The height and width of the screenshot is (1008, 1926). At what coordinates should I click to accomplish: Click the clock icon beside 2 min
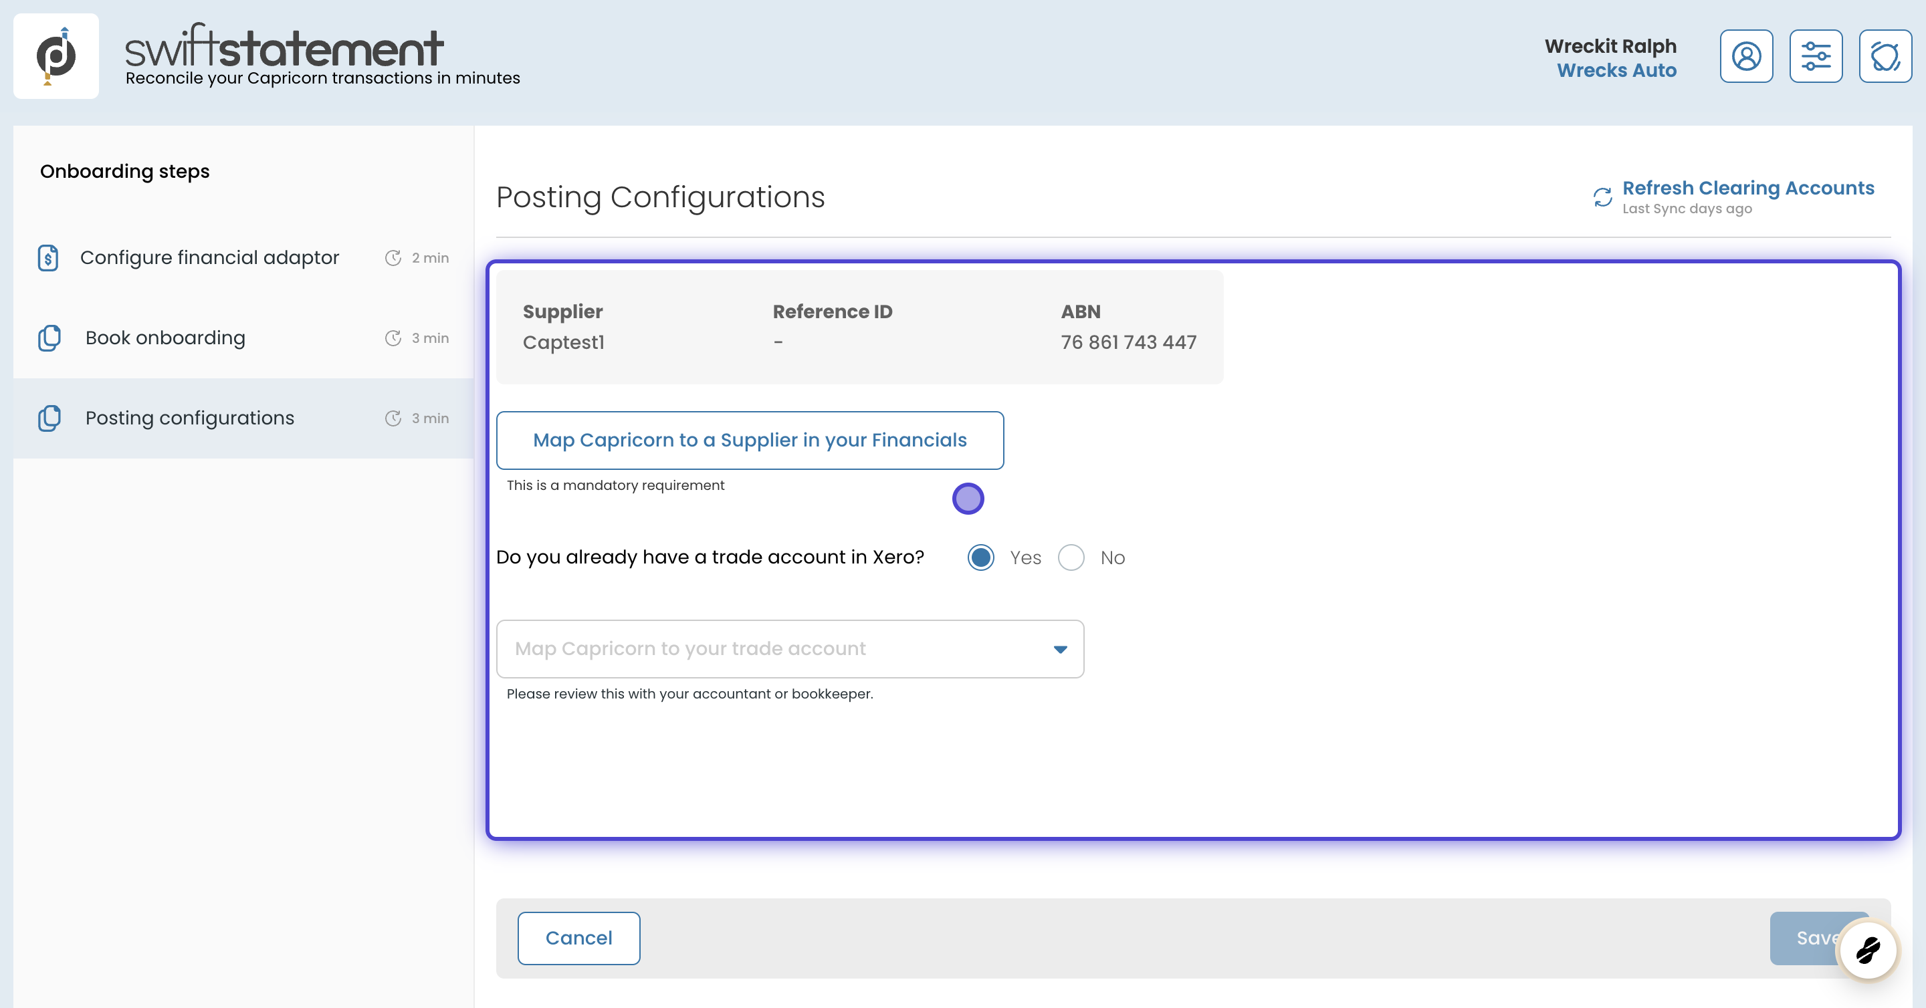point(393,258)
